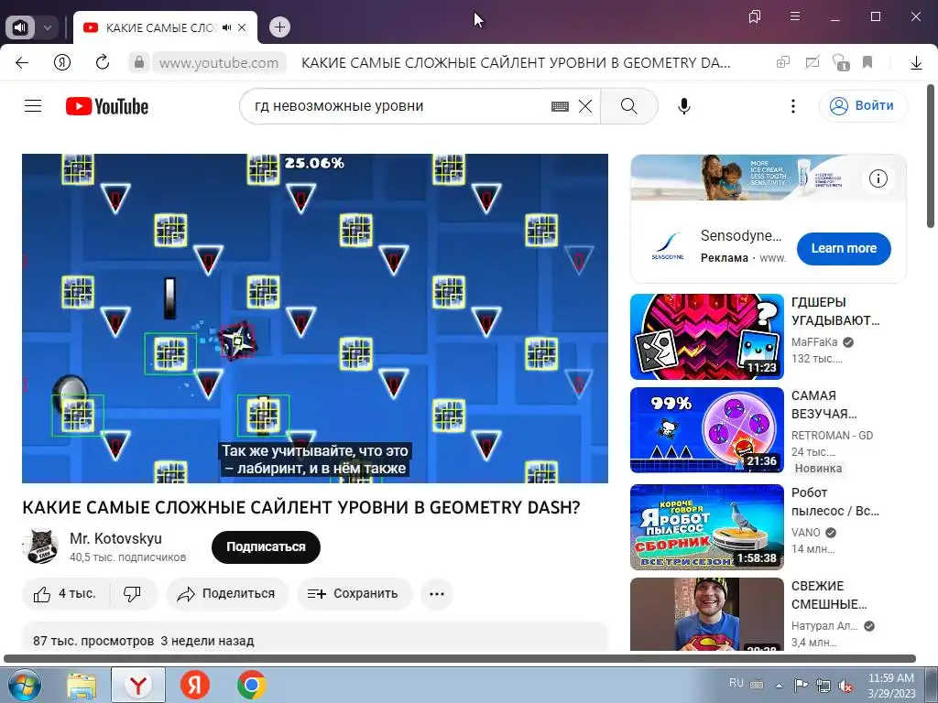Click the site security padlock icon
The width and height of the screenshot is (938, 703).
click(139, 62)
